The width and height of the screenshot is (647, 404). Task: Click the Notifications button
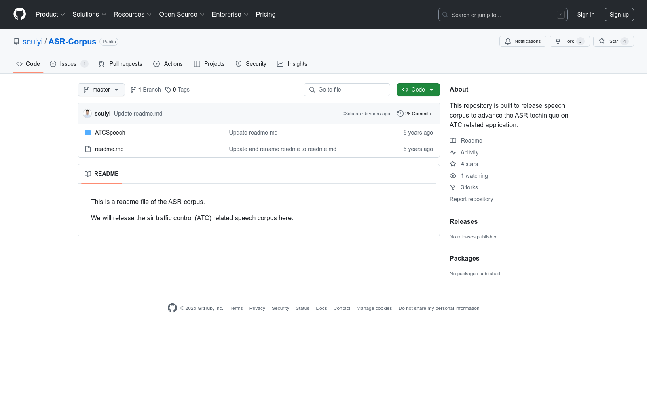pyautogui.click(x=523, y=41)
